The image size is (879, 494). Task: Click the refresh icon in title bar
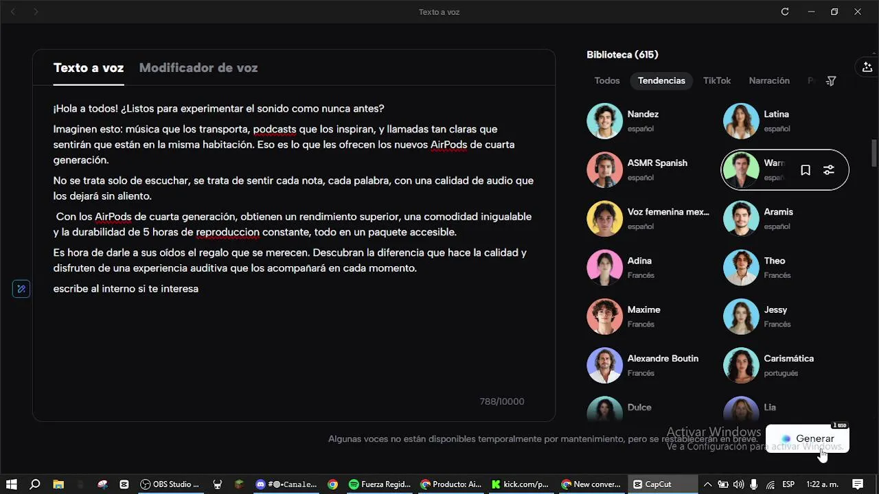pos(785,12)
